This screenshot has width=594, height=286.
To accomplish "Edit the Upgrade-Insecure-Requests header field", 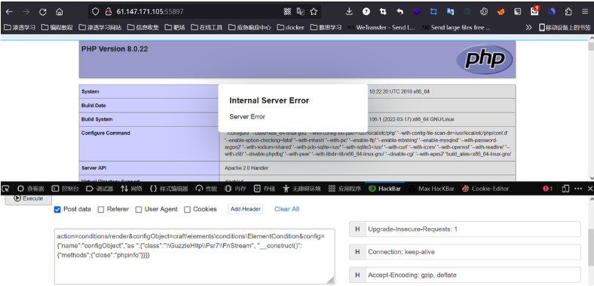I will (x=473, y=229).
